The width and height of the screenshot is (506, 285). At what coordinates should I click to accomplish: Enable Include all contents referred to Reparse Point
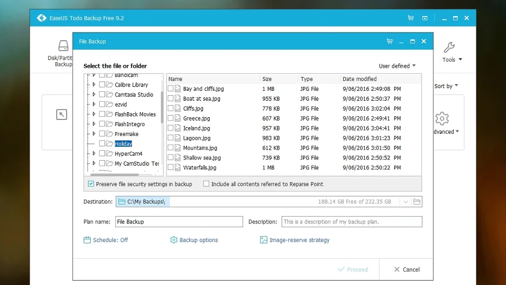tap(206, 184)
